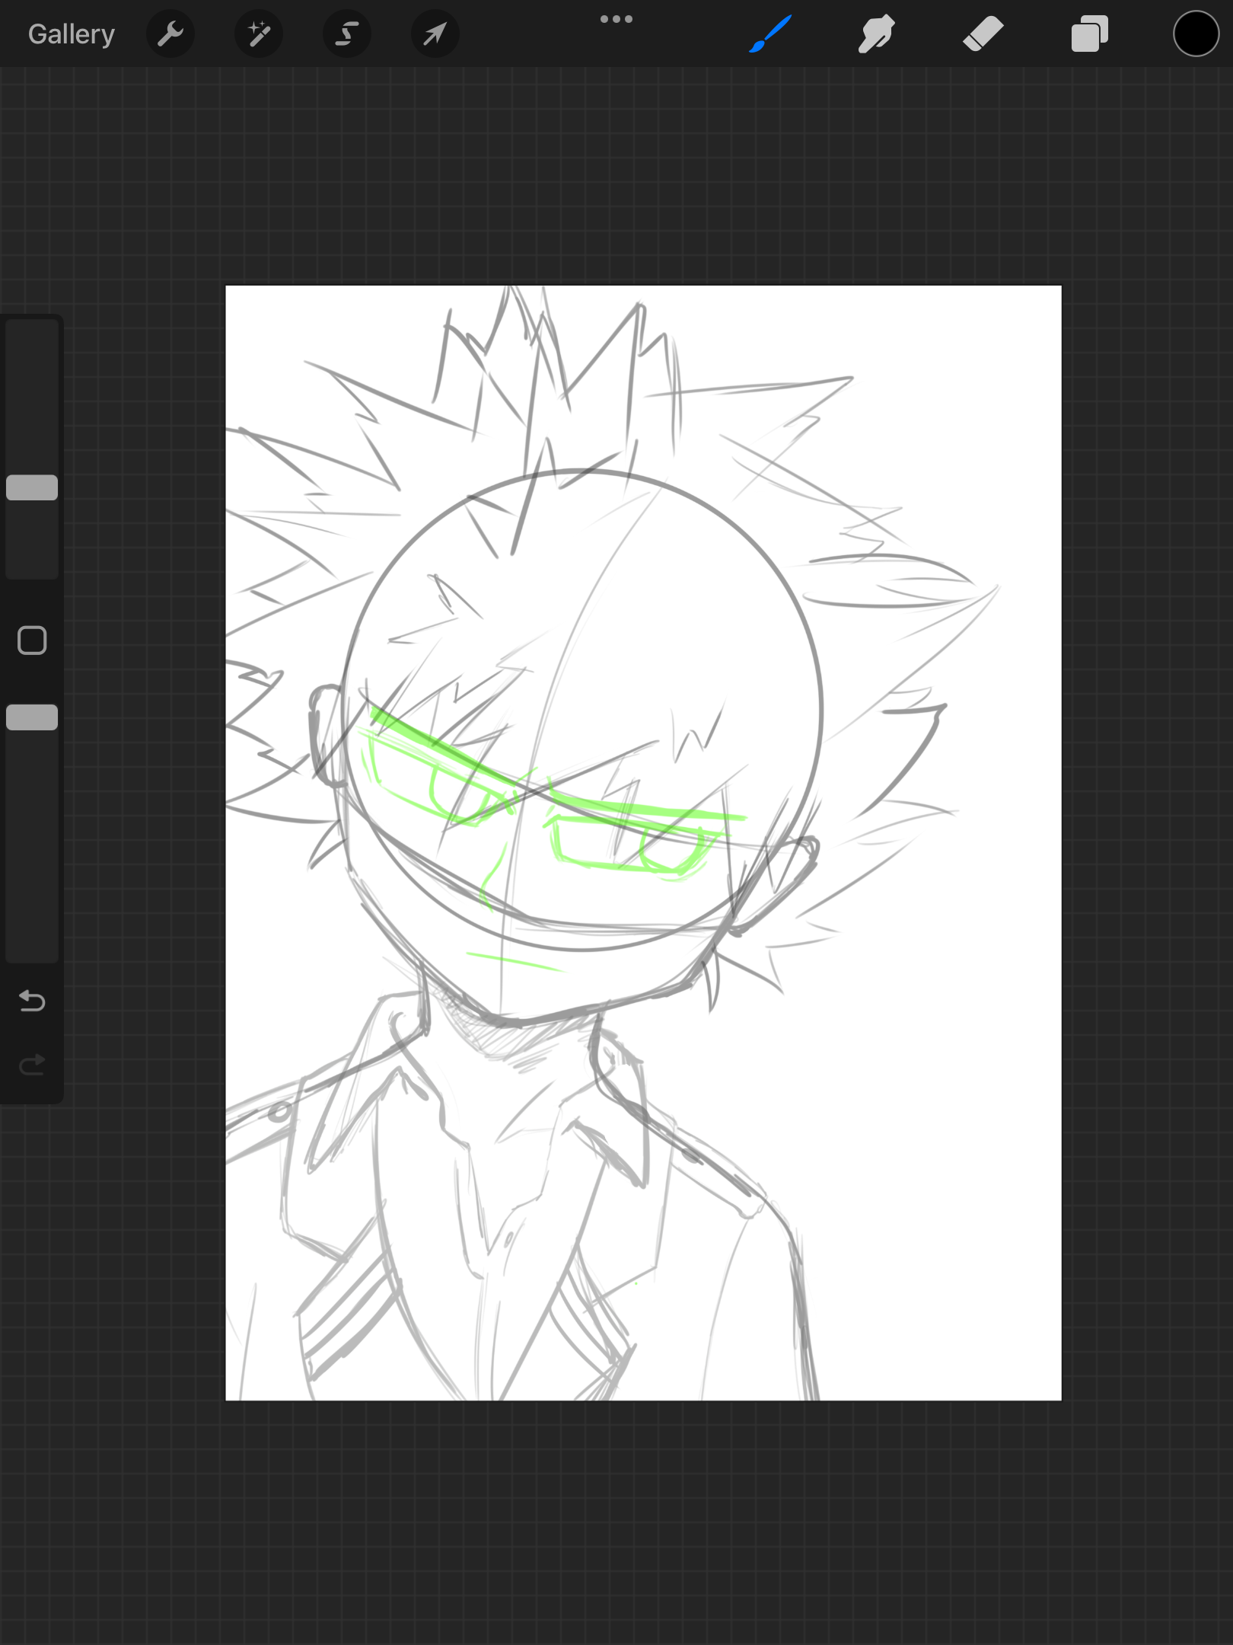The height and width of the screenshot is (1645, 1233).
Task: Open the Gallery
Action: click(71, 34)
